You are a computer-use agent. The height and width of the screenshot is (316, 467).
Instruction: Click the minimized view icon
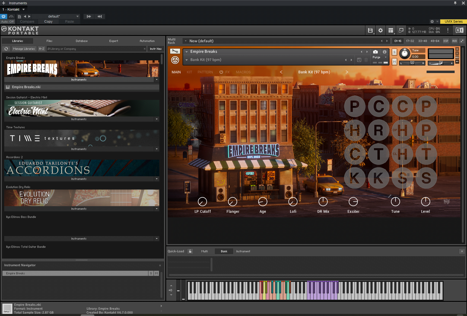[401, 30]
